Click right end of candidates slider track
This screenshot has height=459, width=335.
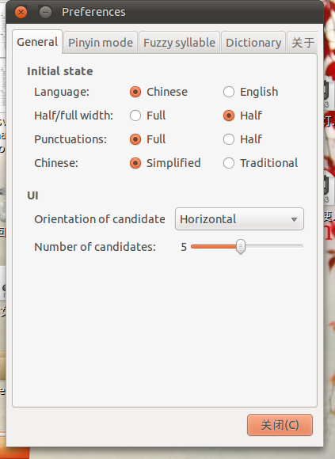301,246
